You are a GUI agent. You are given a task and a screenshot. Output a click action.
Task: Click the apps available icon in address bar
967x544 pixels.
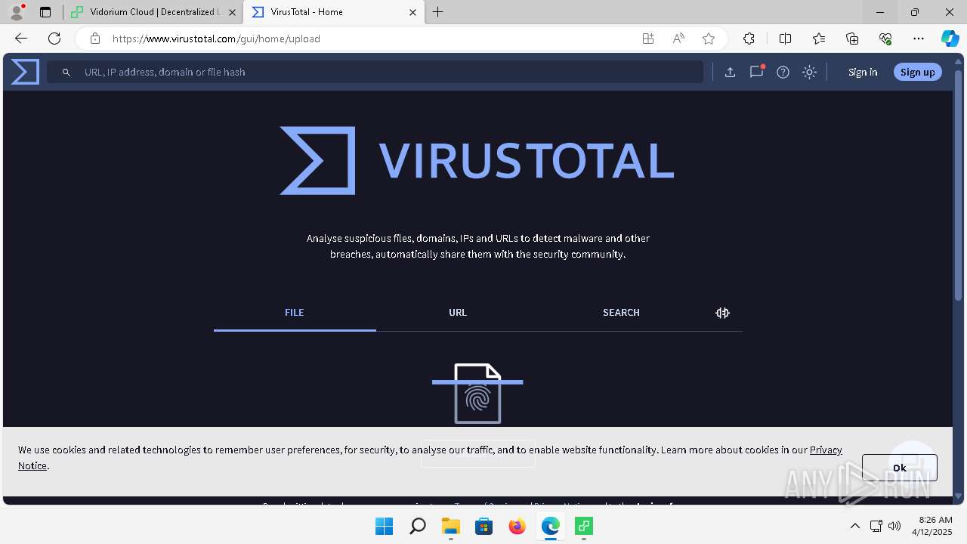(x=648, y=39)
